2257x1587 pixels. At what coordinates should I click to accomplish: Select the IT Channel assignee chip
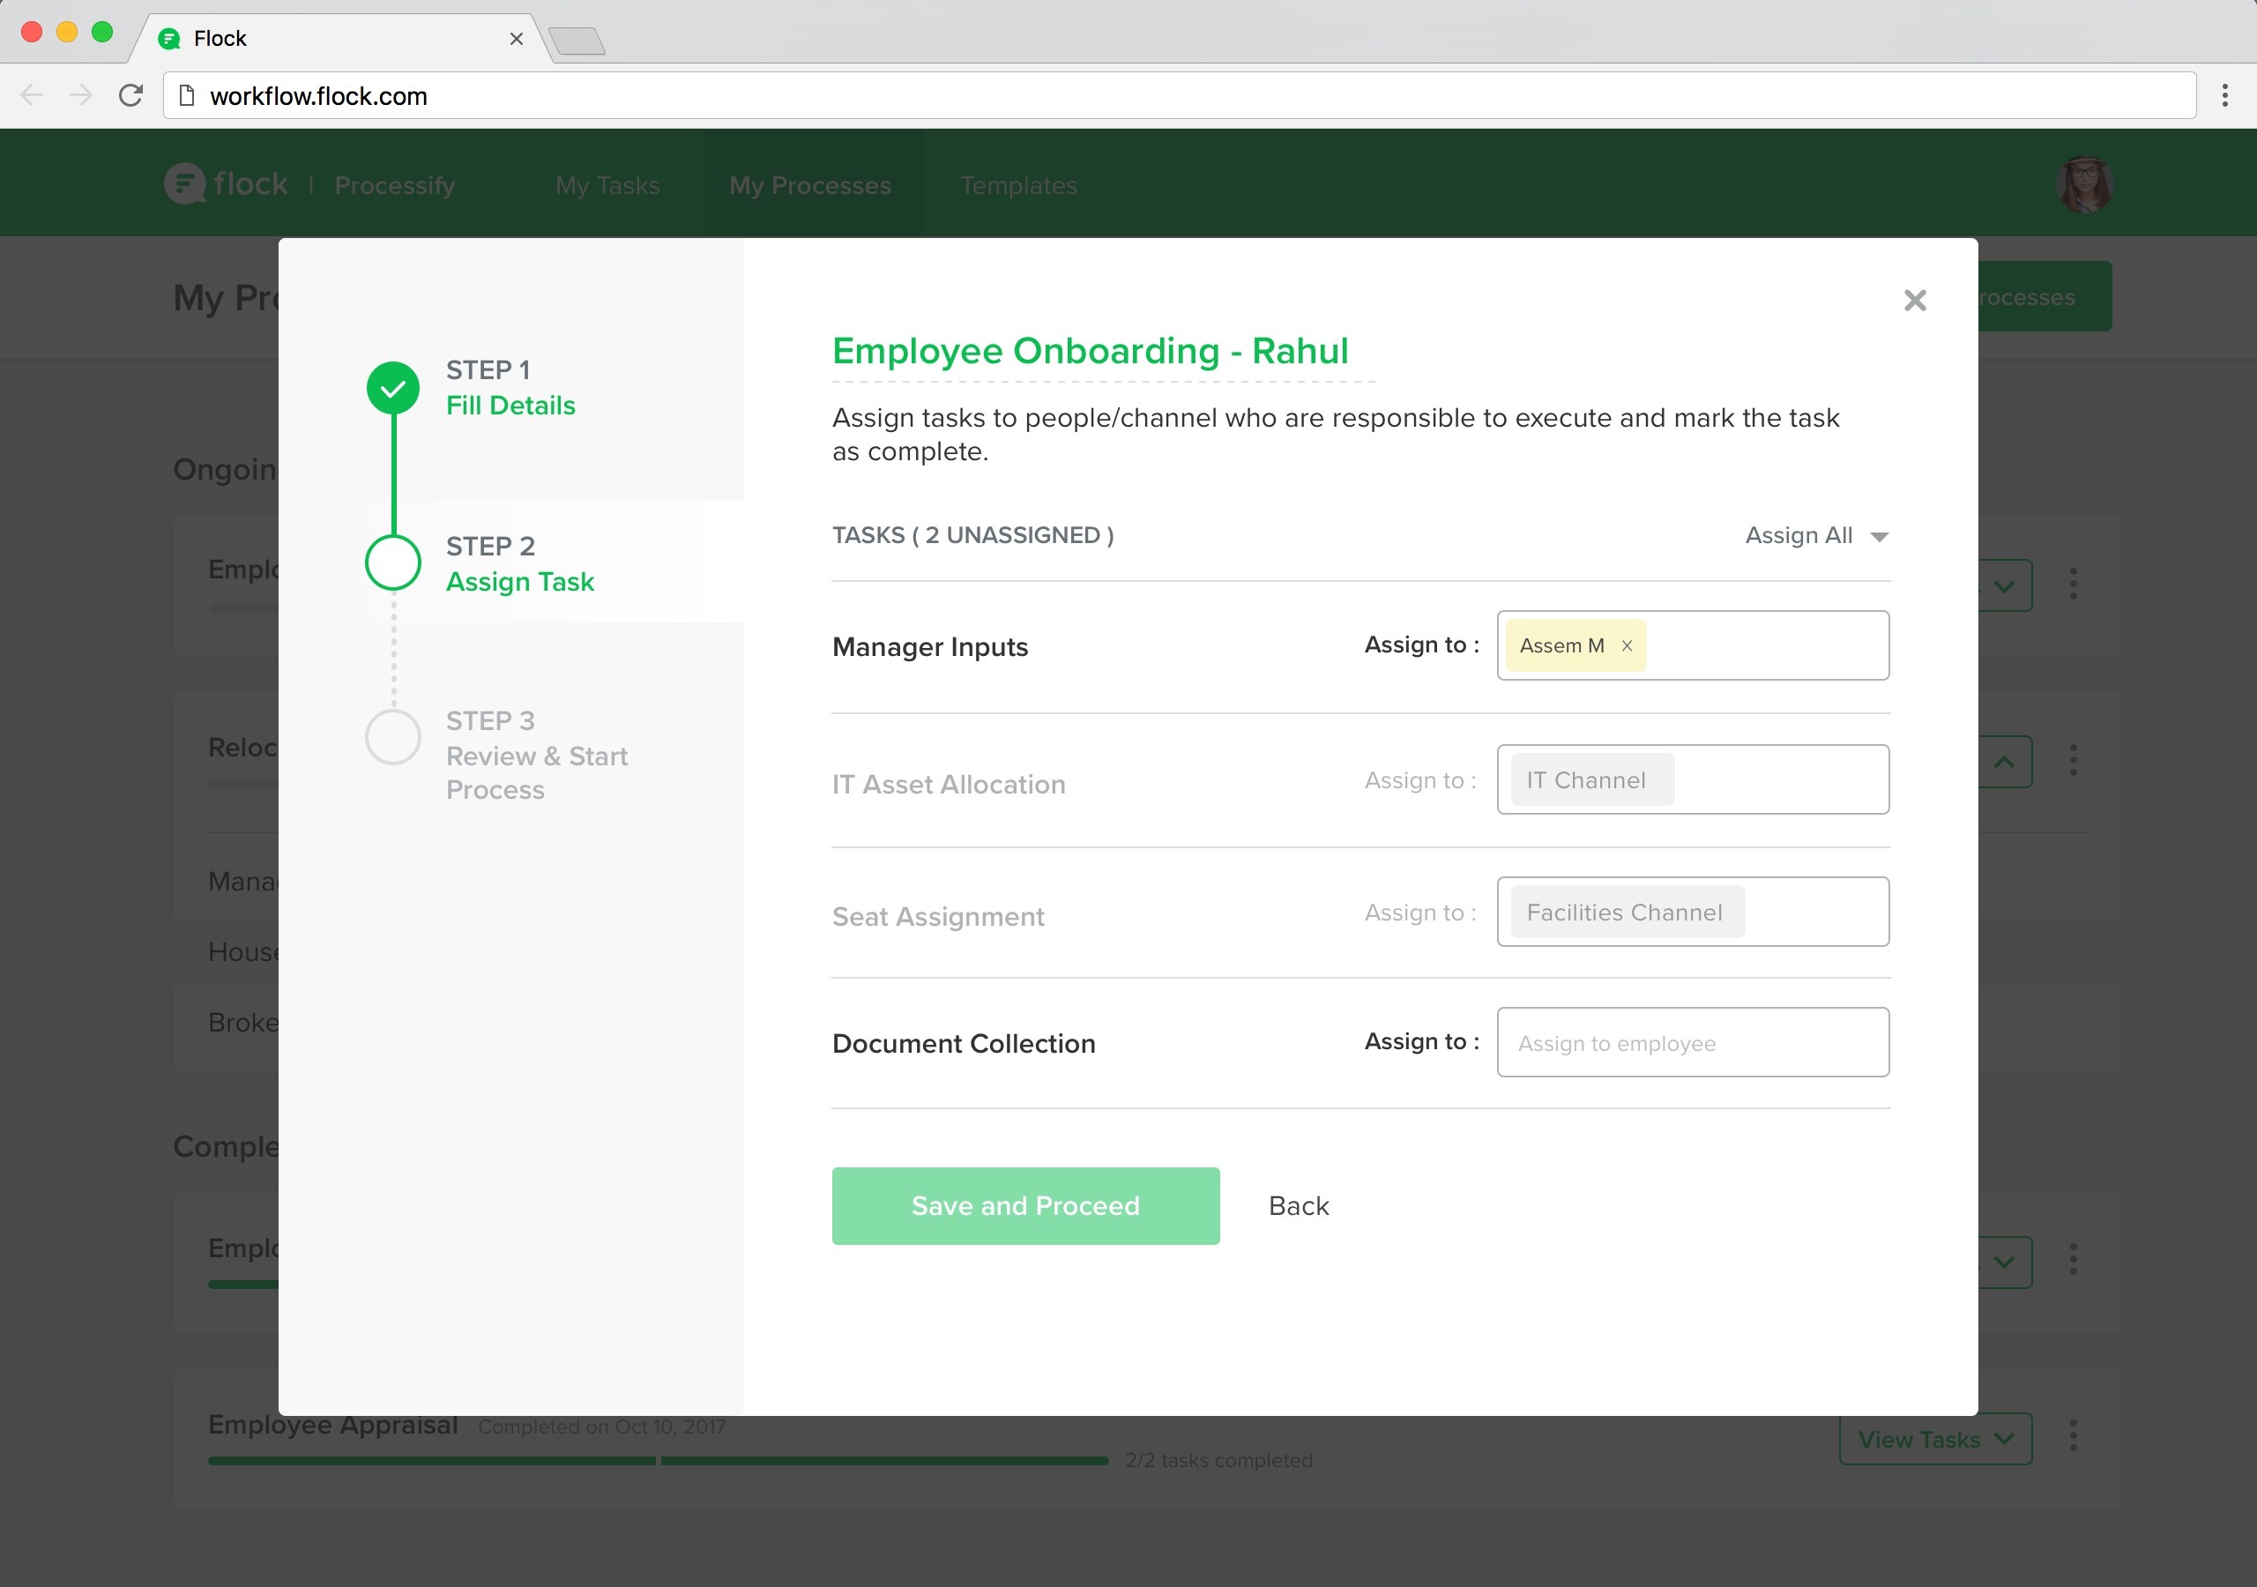pos(1592,779)
